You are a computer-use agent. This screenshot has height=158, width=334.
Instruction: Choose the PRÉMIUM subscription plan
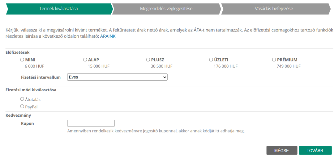point(274,60)
